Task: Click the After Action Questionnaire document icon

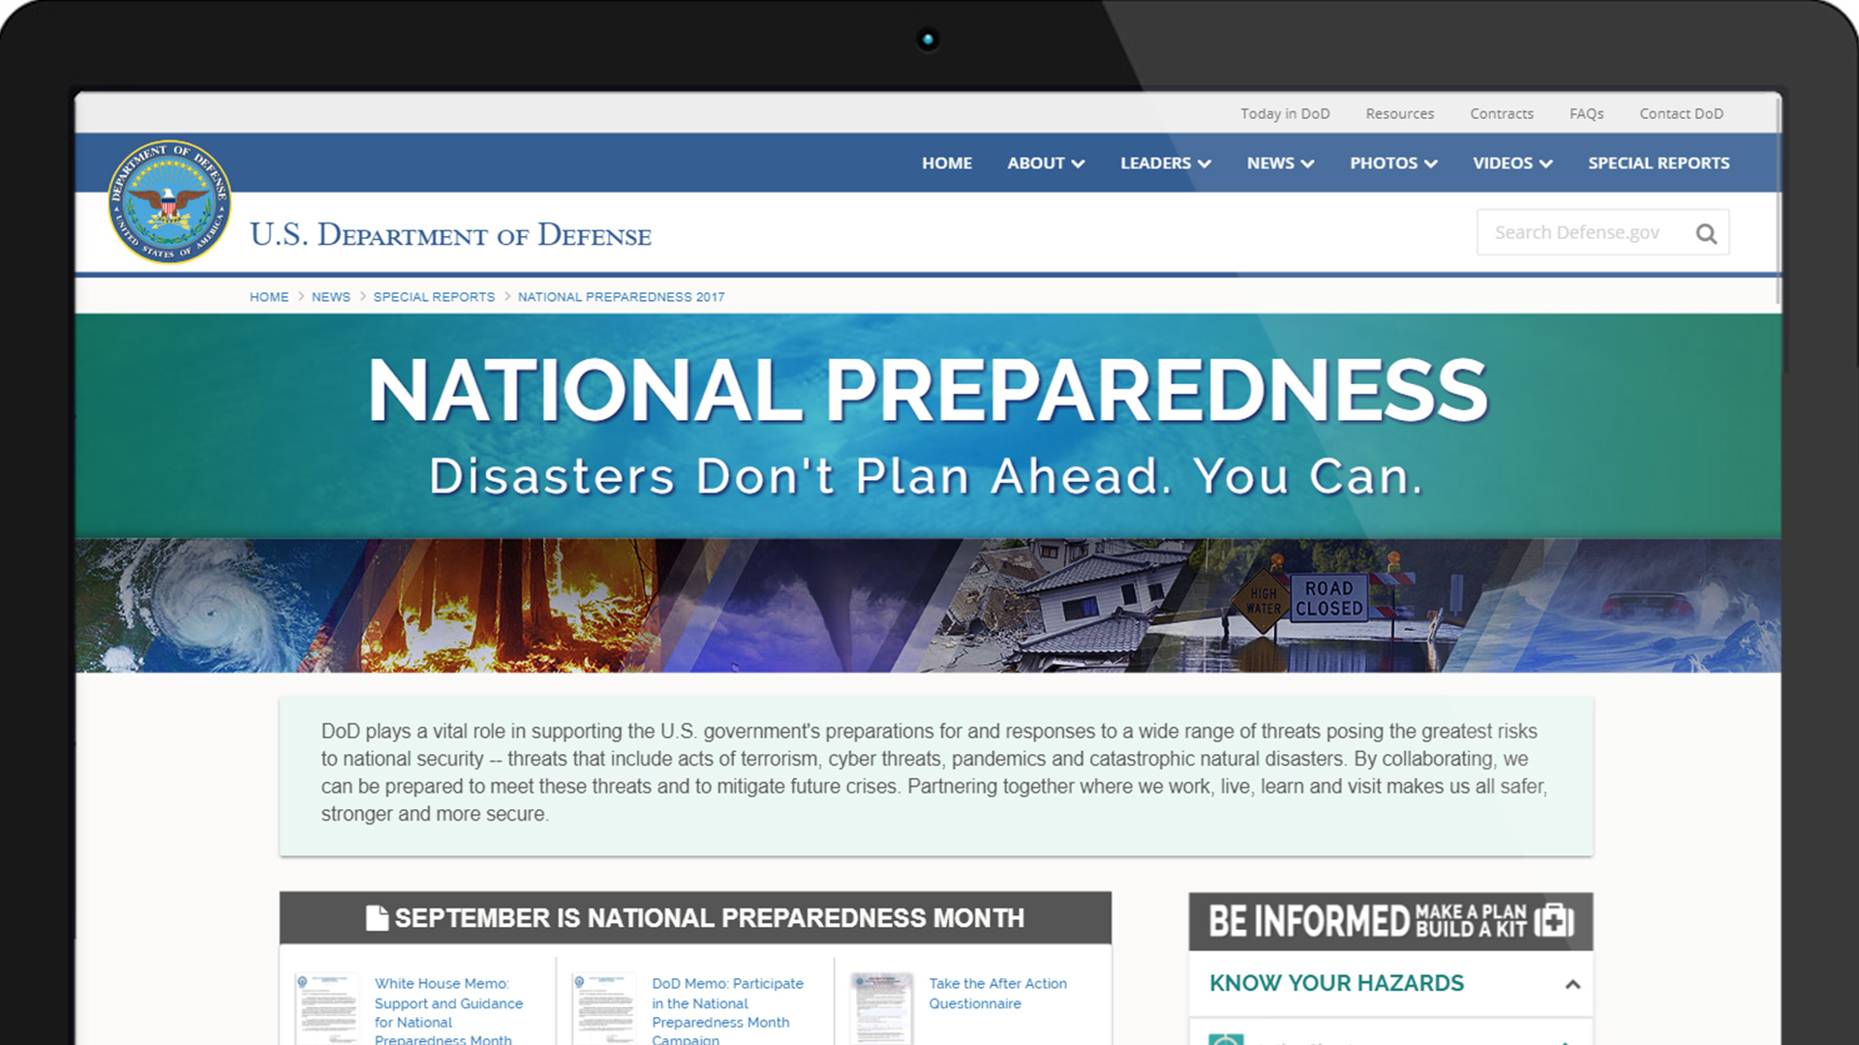Action: [x=881, y=1004]
